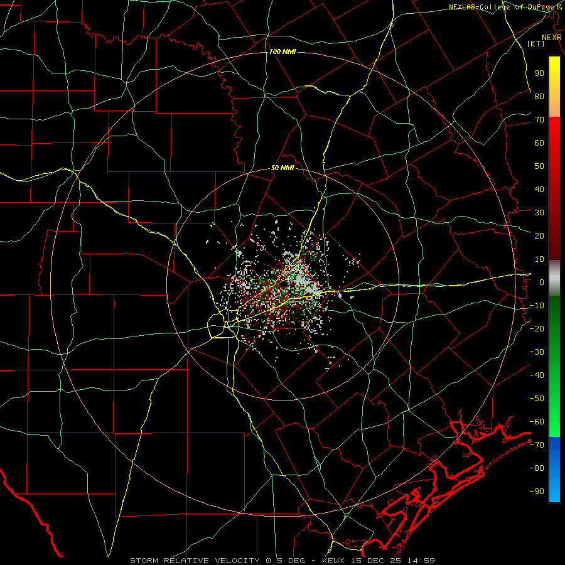This screenshot has height=565, width=565.
Task: Click the -50 value on the velocity scale
Action: [537, 399]
